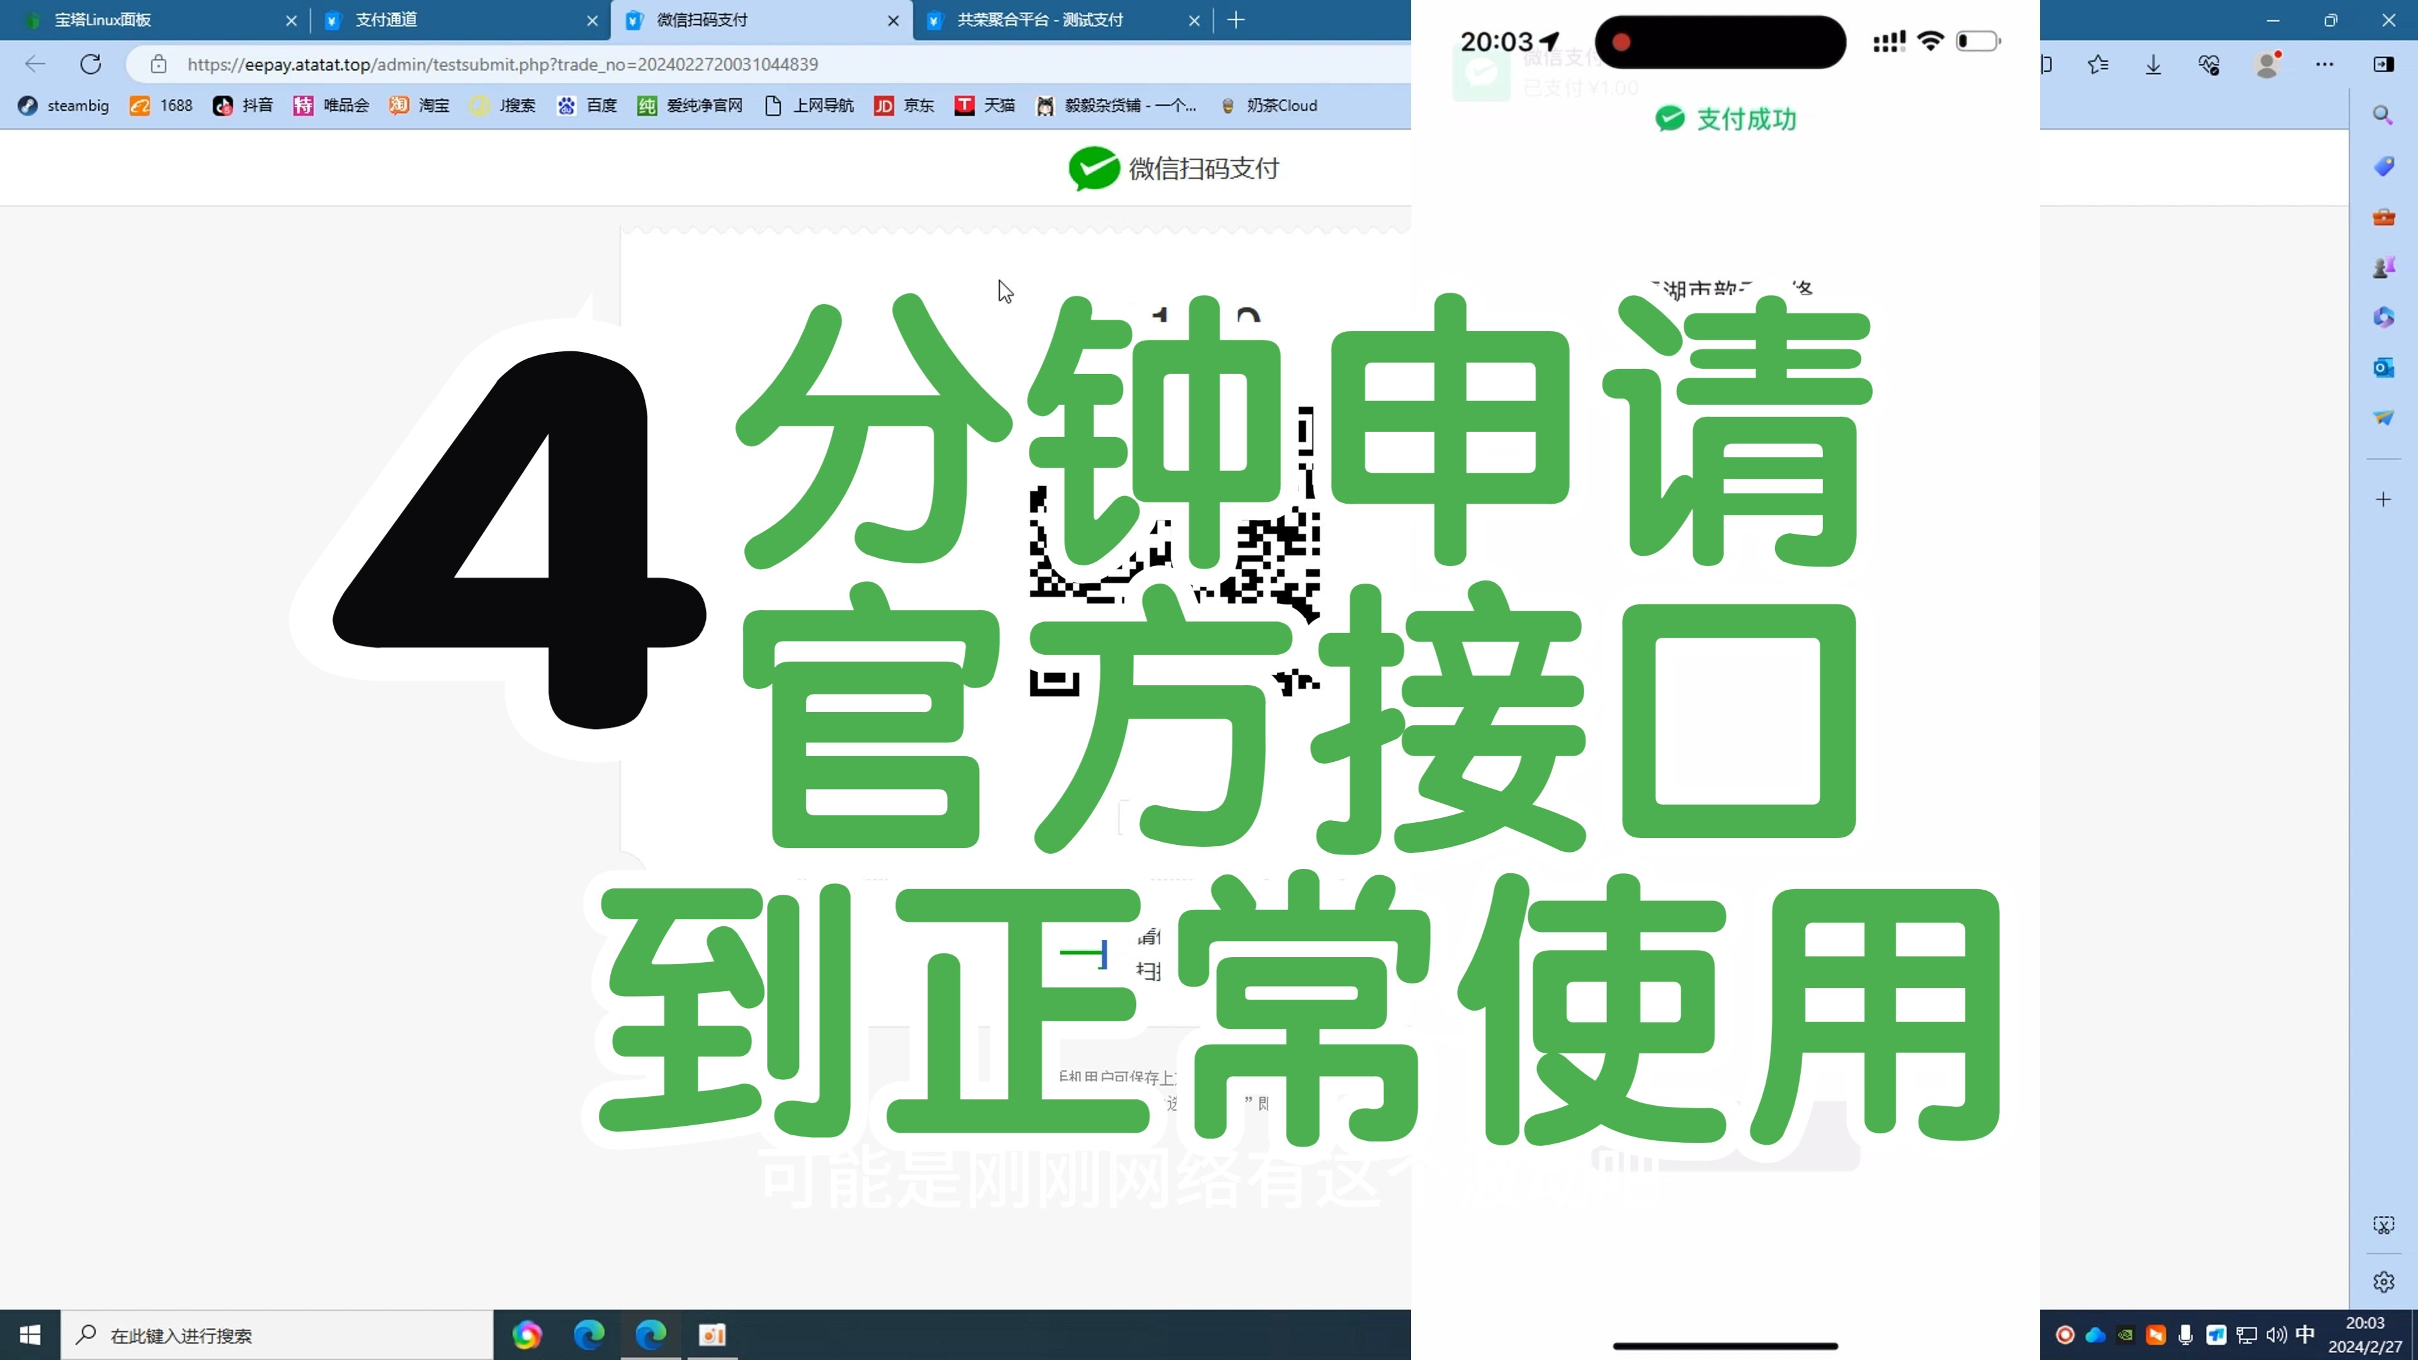Screen dimensions: 2418x1360
Task: Close the 宝塔Linux面板 tab
Action: tap(291, 20)
